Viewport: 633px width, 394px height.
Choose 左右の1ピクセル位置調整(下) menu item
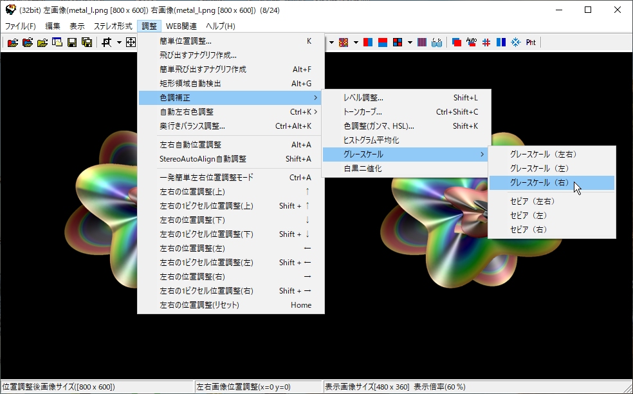[x=230, y=234]
